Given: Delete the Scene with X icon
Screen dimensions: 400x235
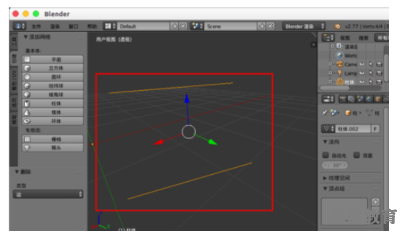Looking at the screenshot, I should [270, 26].
